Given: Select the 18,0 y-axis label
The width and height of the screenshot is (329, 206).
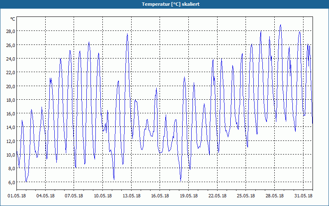Looking at the screenshot, I should (x=11, y=100).
